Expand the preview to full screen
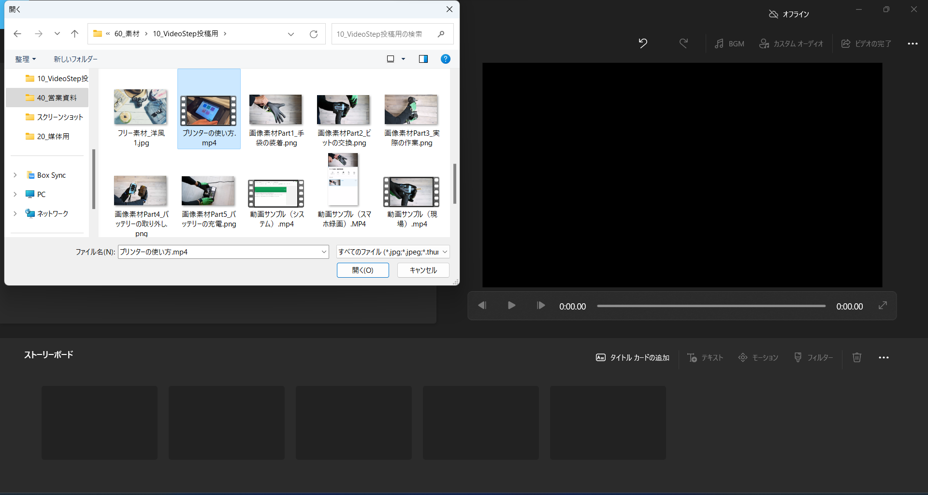Image resolution: width=928 pixels, height=495 pixels. click(x=883, y=305)
